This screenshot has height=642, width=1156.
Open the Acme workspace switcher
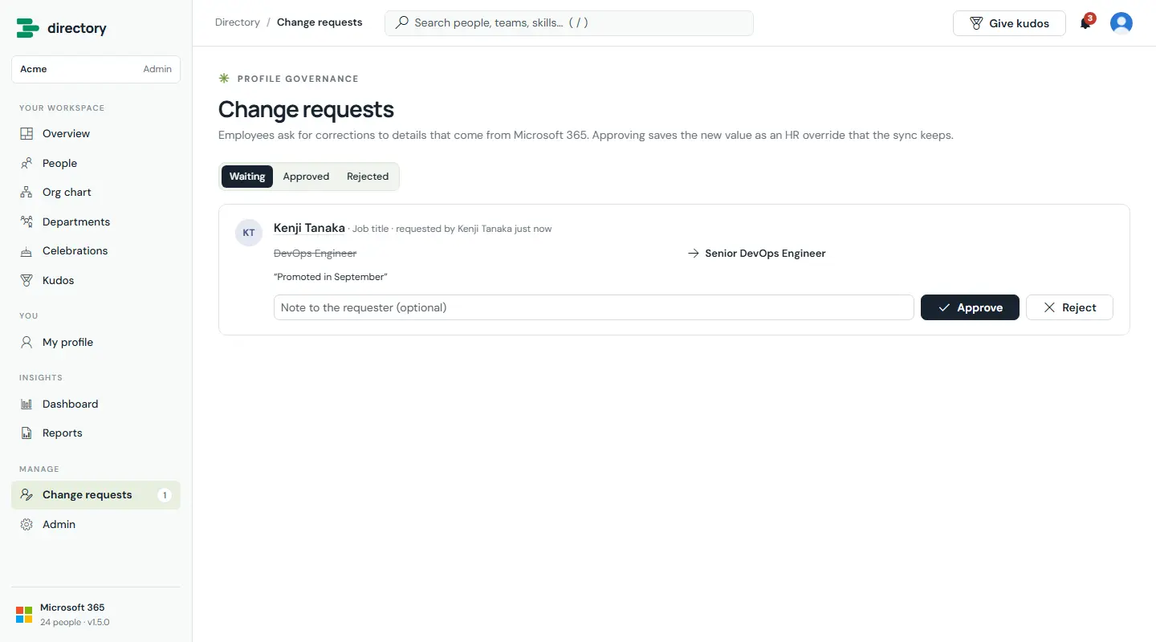coord(96,69)
